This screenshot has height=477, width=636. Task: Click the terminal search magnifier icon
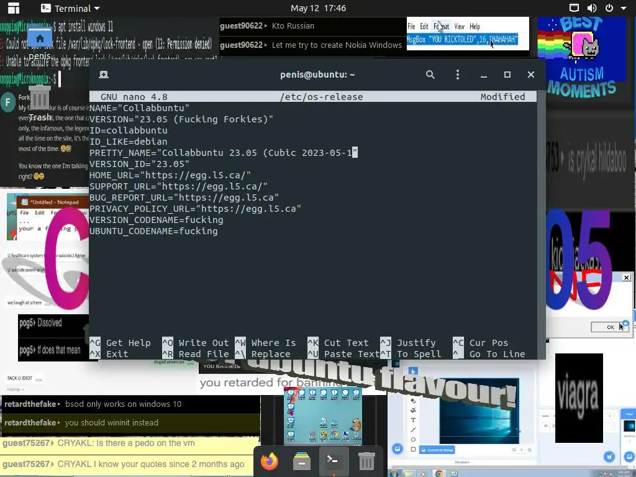(430, 75)
